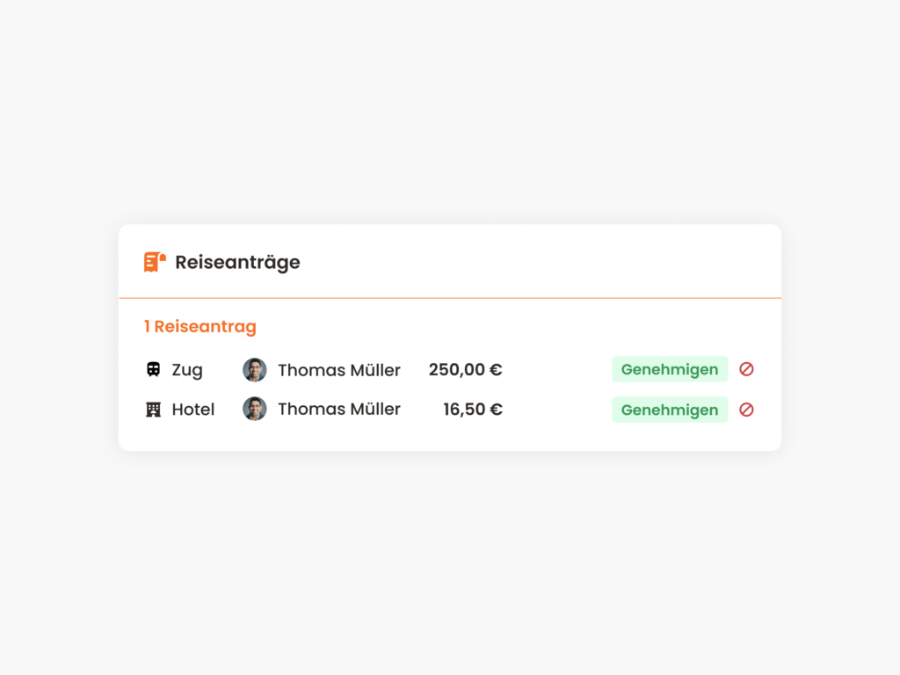Open Thomas Müller avatar in Hotel row
Viewport: 900px width, 675px height.
255,409
